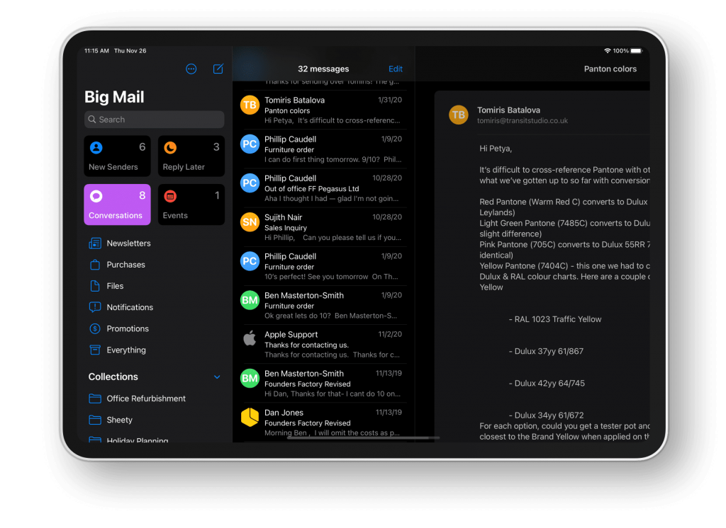Click the Everything archive icon
726x528 pixels.
[x=95, y=350]
